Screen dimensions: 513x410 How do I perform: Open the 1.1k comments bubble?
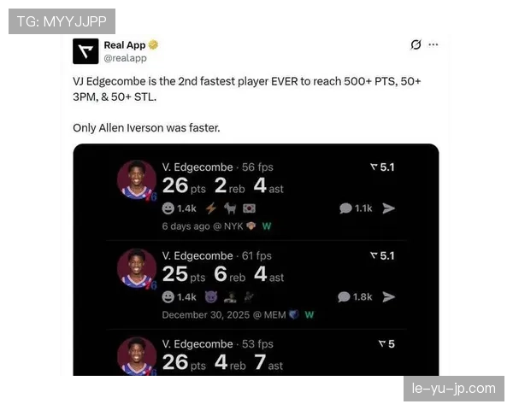356,208
